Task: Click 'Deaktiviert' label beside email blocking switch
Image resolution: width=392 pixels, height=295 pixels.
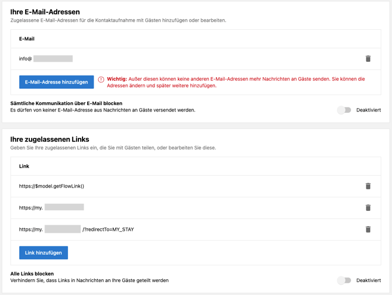Action: pyautogui.click(x=369, y=110)
